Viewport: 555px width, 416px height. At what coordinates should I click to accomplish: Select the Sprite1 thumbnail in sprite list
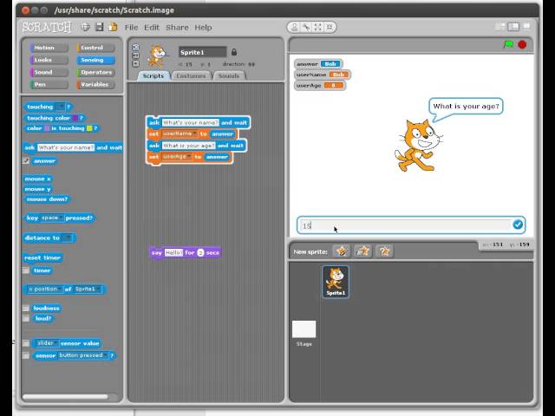click(336, 282)
